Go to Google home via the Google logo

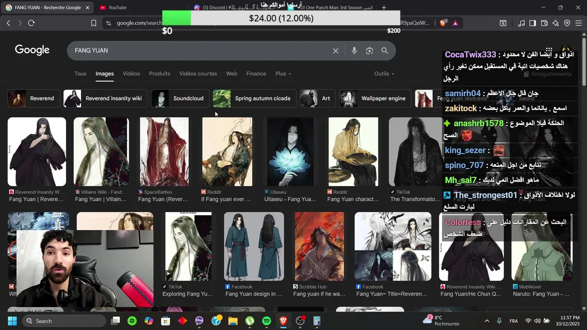(x=32, y=50)
